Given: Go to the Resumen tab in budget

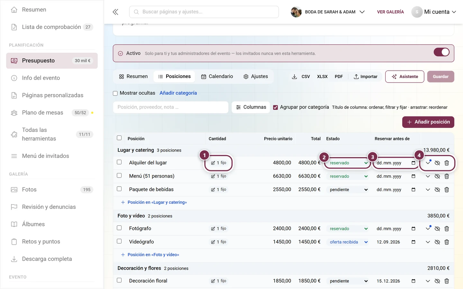Looking at the screenshot, I should coord(133,76).
